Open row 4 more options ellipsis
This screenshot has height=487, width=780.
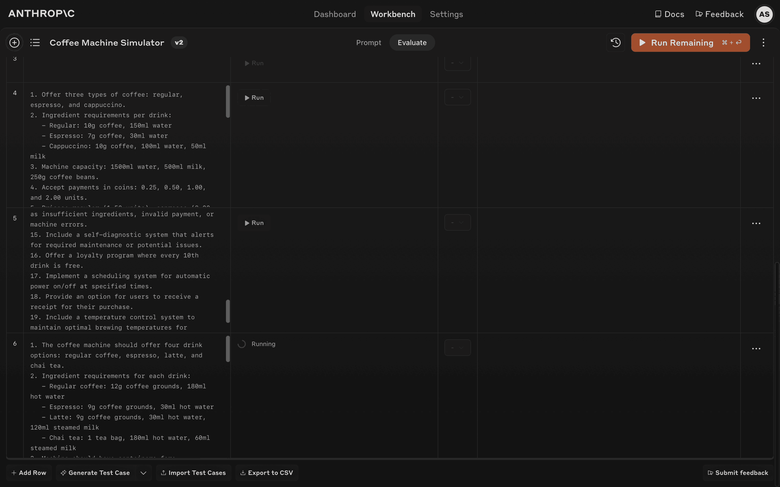(x=756, y=98)
